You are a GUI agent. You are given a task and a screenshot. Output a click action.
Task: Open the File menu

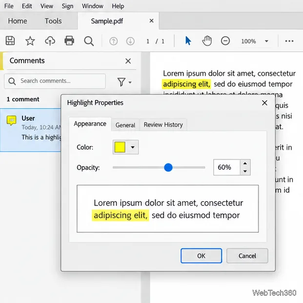point(9,6)
